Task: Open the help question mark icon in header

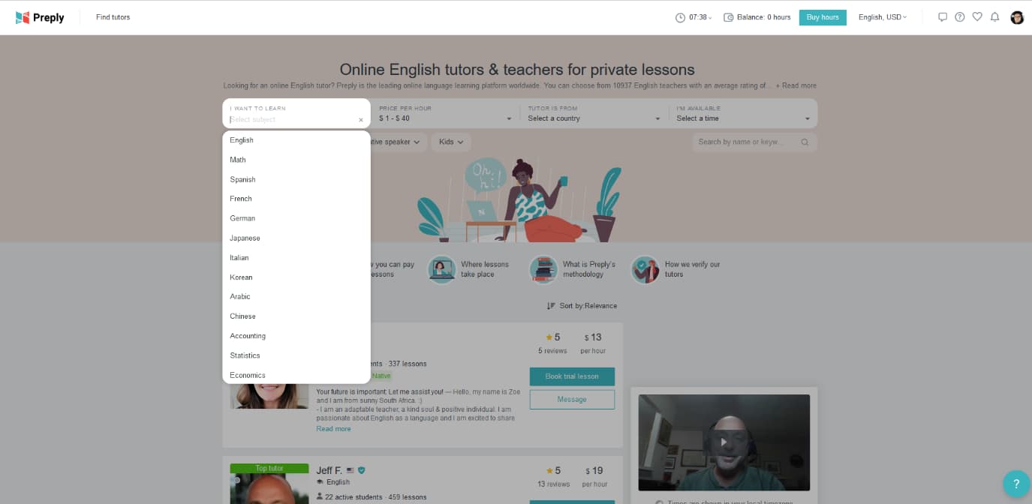Action: 960,17
